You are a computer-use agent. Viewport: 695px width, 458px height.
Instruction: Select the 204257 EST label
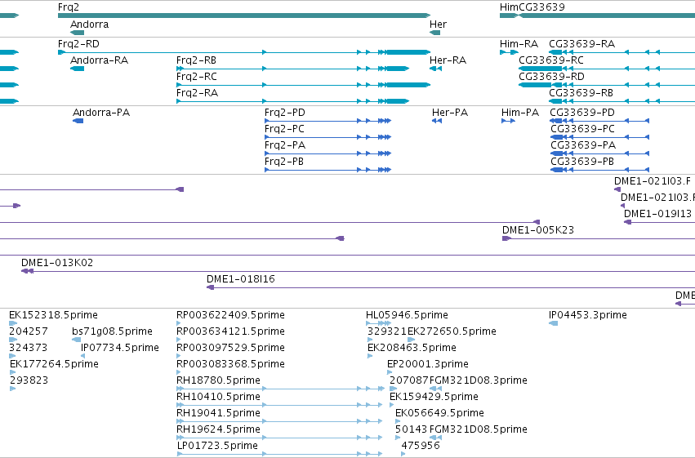pos(29,331)
